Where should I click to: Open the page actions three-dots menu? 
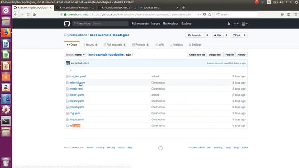(x=199, y=14)
